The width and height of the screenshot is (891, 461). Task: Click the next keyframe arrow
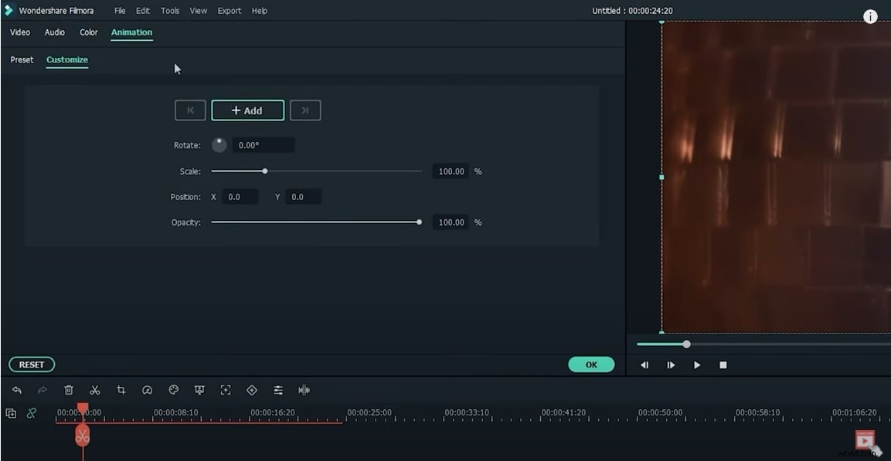305,110
